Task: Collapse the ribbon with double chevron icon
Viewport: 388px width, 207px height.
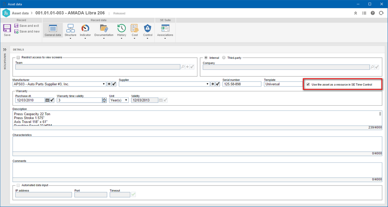Action: tap(356, 13)
